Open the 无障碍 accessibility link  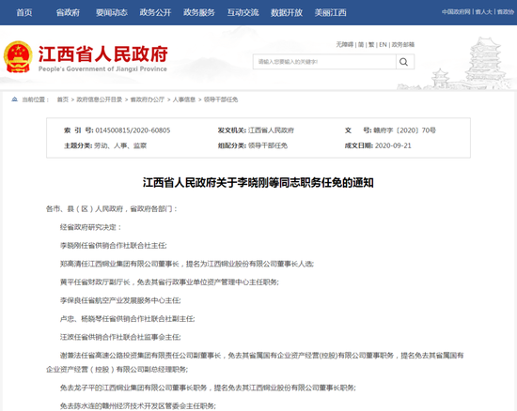tap(345, 44)
